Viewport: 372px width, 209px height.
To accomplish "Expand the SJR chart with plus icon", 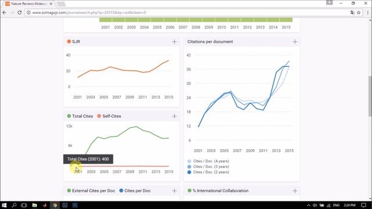I will (x=174, y=42).
